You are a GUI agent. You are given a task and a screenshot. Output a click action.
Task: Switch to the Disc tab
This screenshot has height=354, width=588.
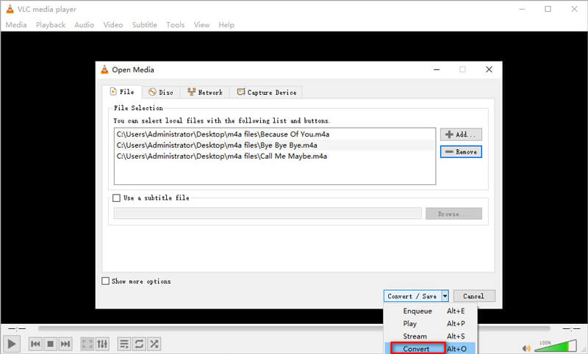click(160, 92)
